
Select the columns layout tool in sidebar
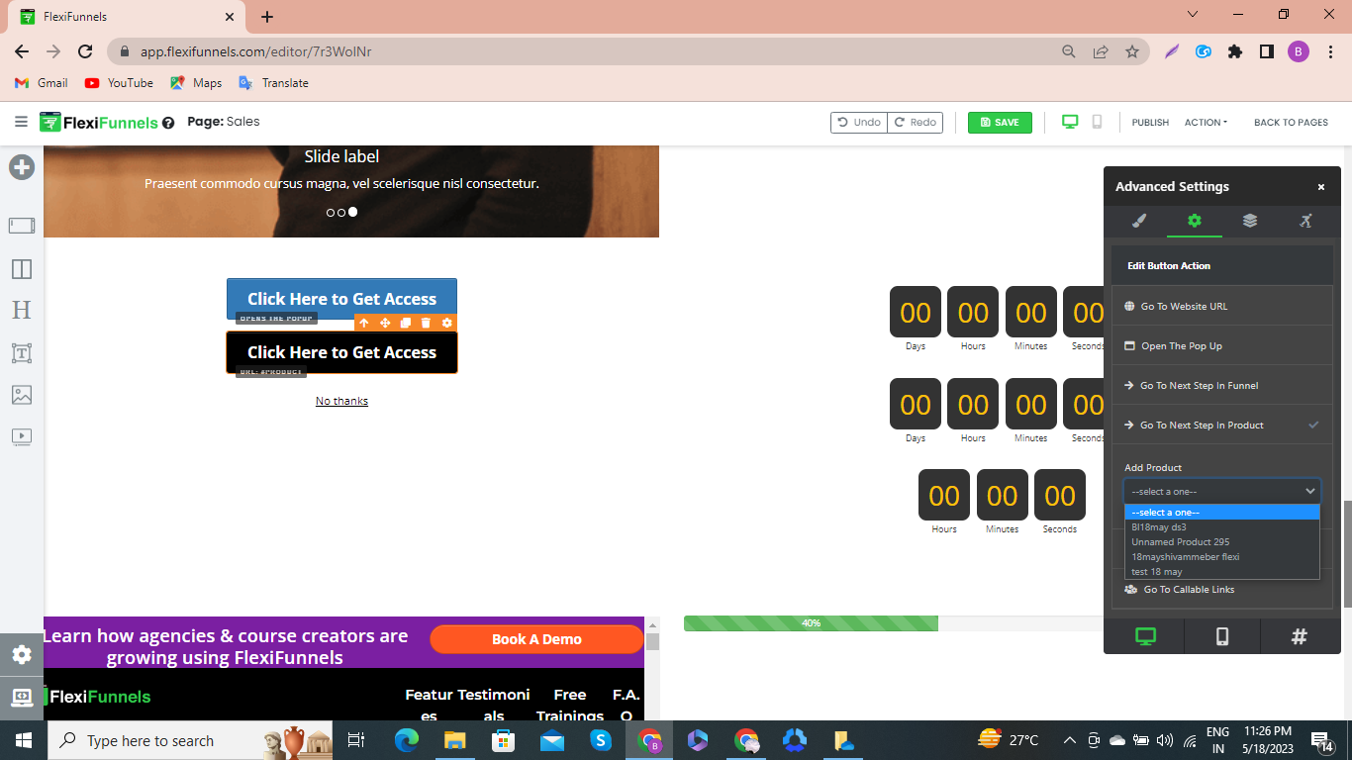coord(22,269)
